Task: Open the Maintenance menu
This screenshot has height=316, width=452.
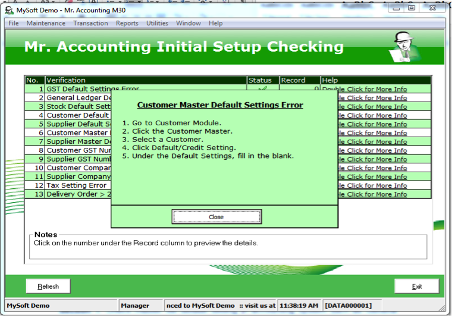Action: coord(46,23)
